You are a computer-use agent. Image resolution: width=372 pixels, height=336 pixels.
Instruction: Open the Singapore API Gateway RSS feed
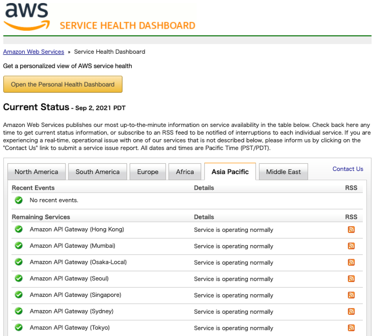351,295
